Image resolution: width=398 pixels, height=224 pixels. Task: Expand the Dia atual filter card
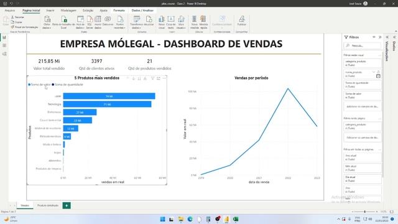363,179
